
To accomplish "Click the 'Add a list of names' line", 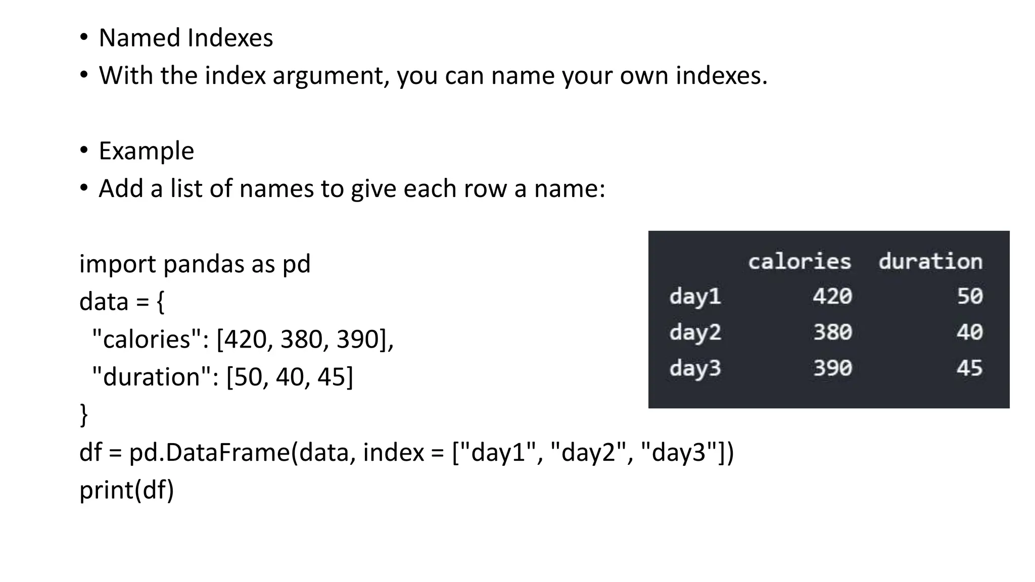I will pos(351,189).
